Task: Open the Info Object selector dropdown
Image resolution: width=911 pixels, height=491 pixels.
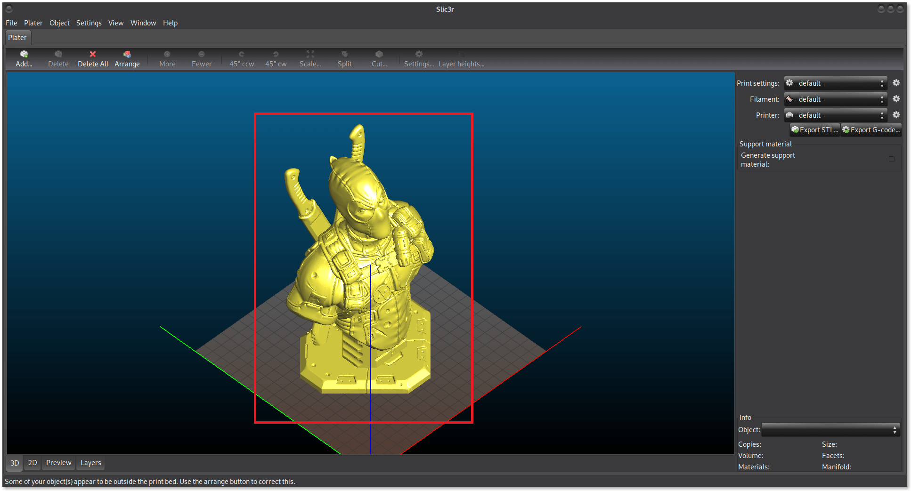Action: (830, 430)
